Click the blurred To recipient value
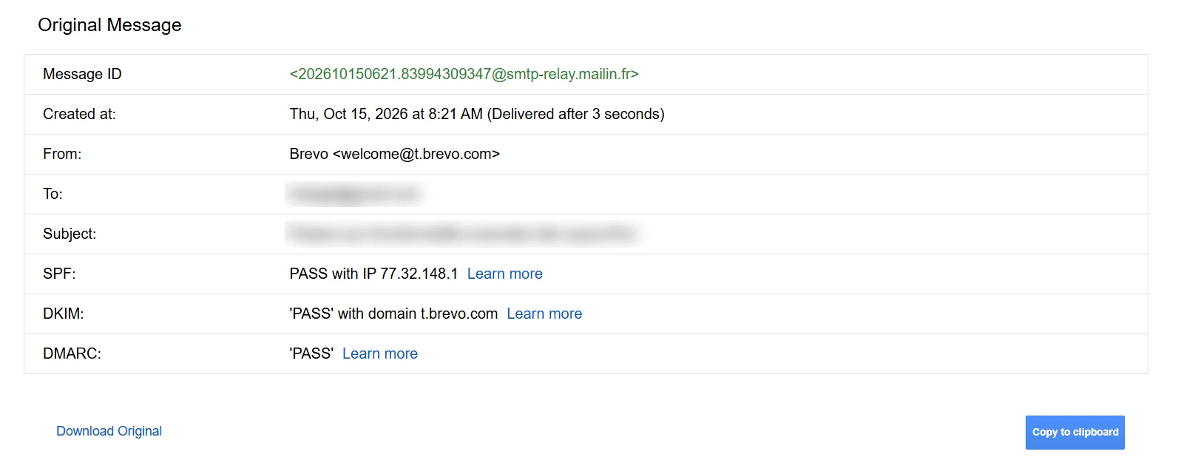1198x474 pixels. tap(354, 194)
